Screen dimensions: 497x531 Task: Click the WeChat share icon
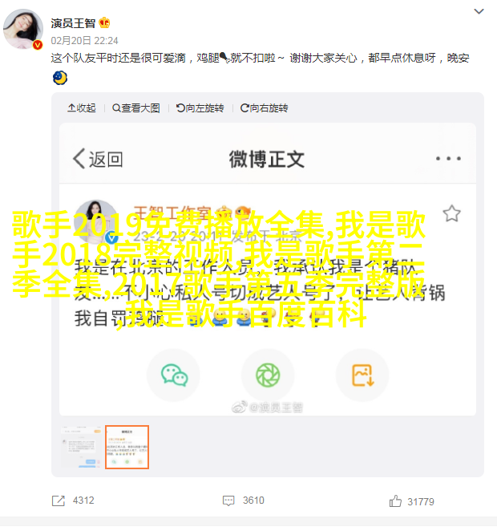click(174, 375)
